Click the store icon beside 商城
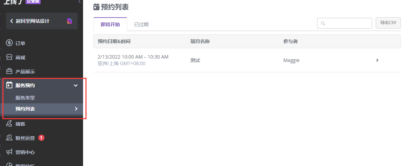406x166 pixels. click(x=9, y=57)
